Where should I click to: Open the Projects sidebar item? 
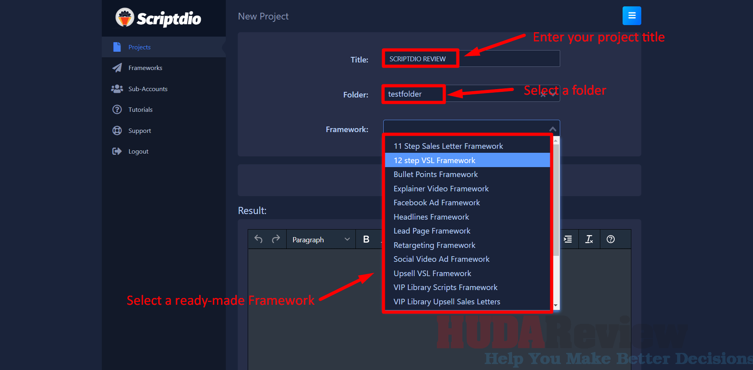click(x=164, y=47)
